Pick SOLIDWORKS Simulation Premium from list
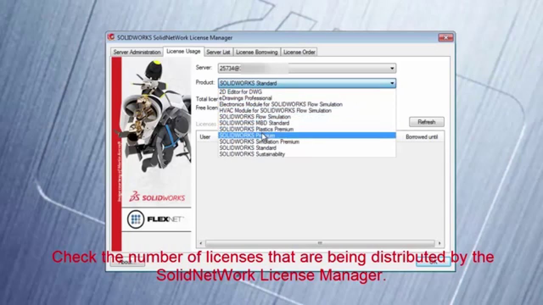 pyautogui.click(x=307, y=141)
